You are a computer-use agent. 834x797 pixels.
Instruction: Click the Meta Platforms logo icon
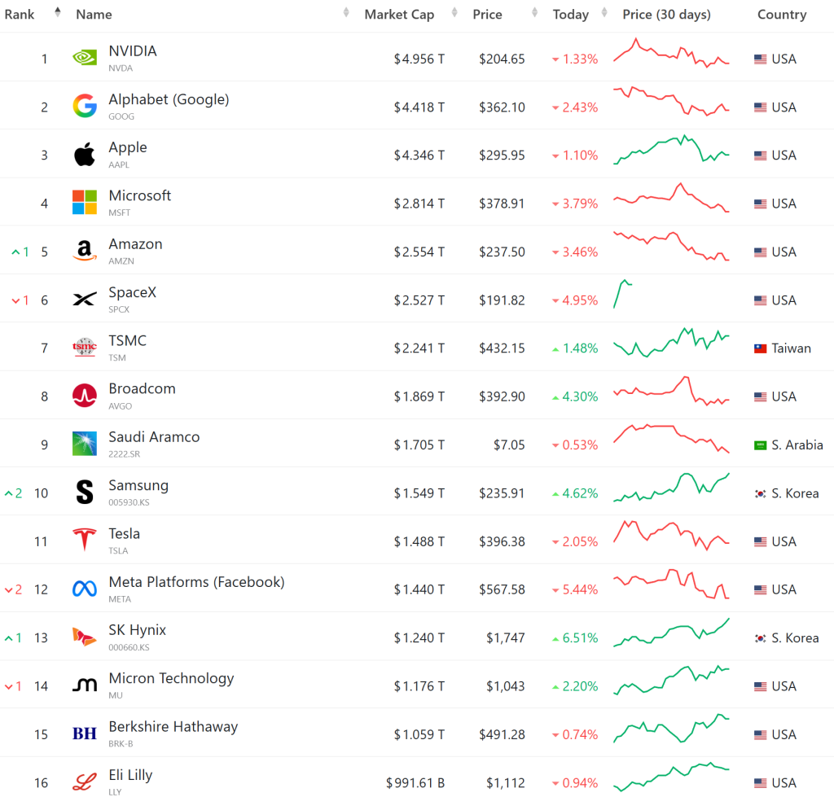coord(85,589)
